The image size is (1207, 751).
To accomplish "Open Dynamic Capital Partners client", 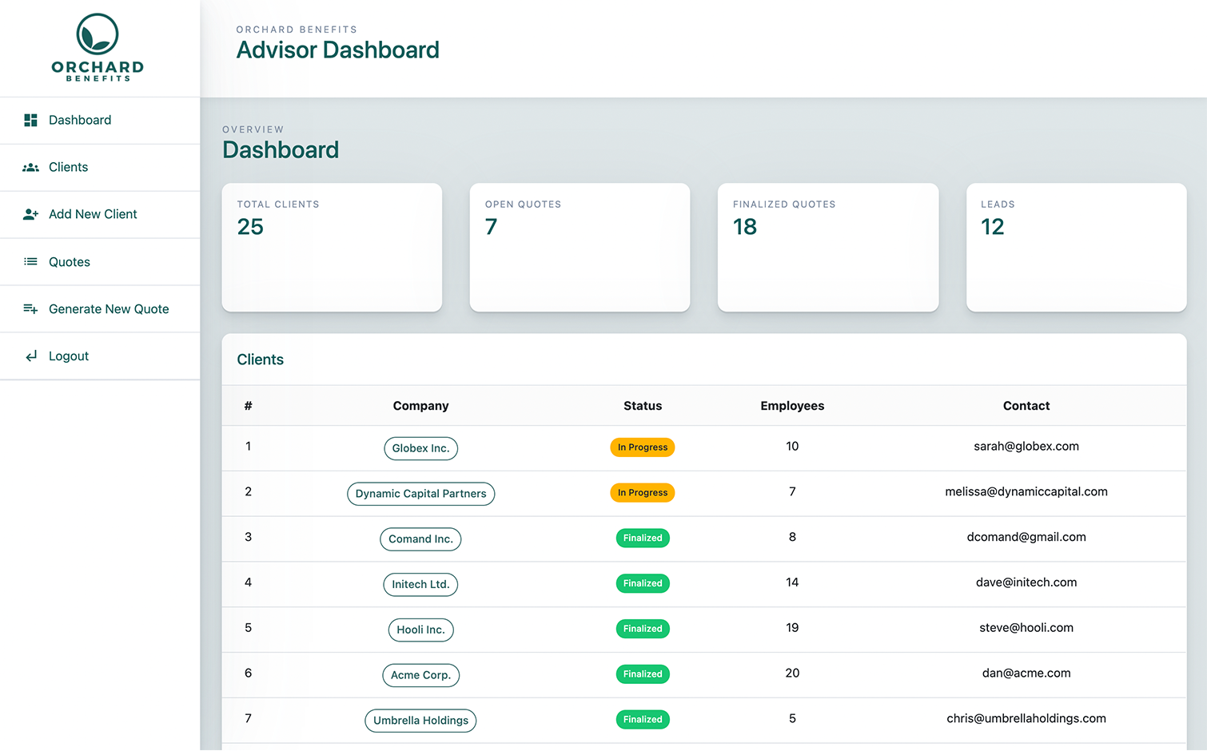I will [420, 494].
